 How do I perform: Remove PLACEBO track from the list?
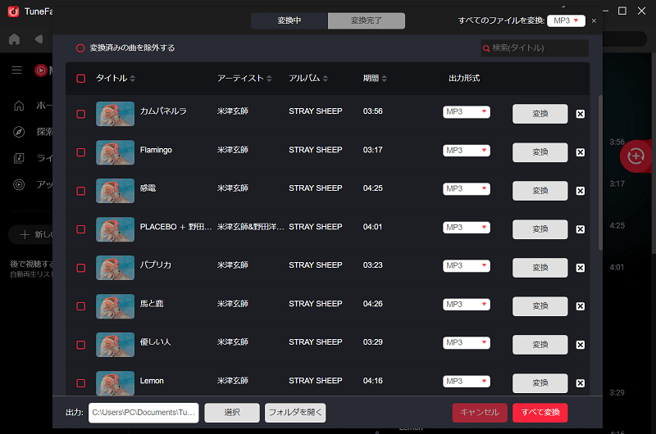pos(581,229)
